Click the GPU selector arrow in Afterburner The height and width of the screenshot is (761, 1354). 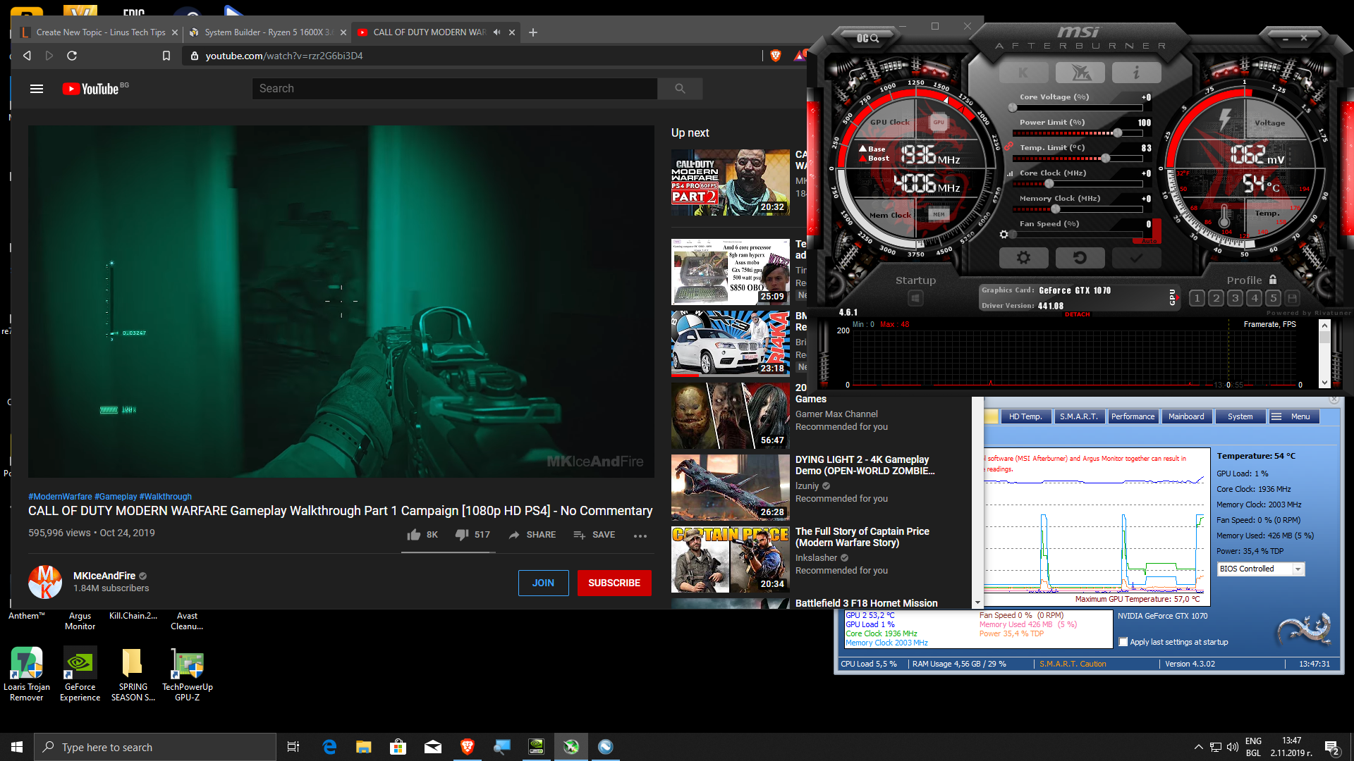1177,297
